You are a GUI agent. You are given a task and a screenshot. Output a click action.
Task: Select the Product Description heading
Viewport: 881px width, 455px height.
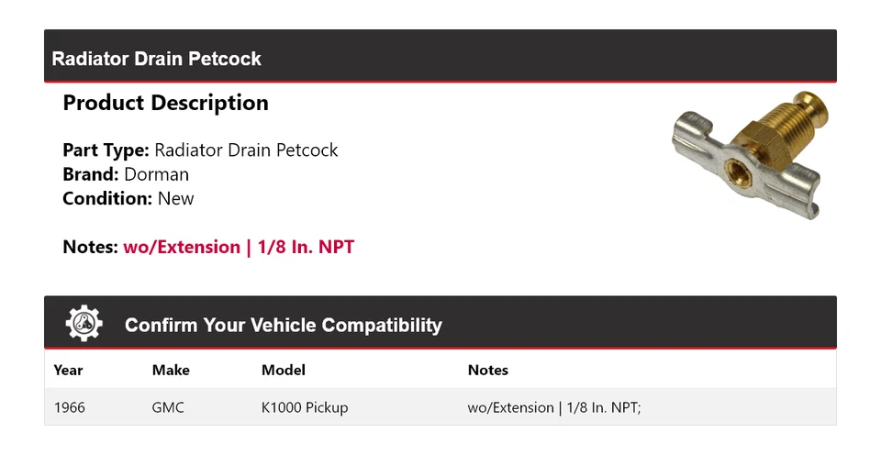[x=165, y=103]
